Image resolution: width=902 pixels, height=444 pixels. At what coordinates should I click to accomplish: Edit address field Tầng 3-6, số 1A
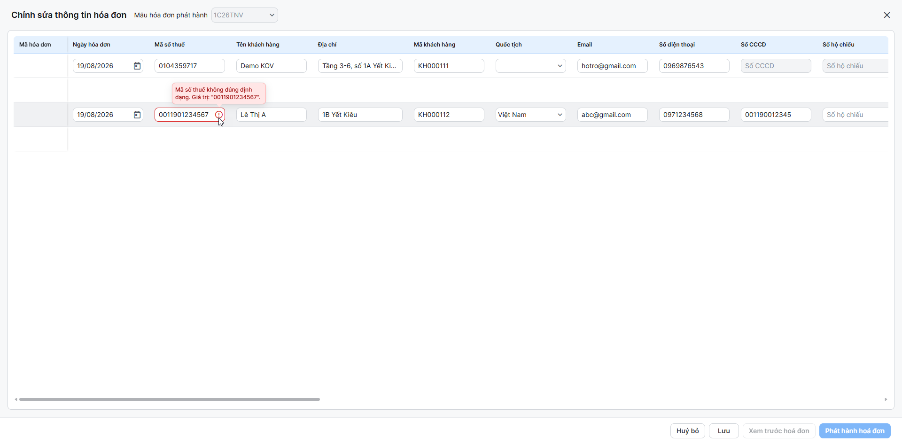pyautogui.click(x=360, y=66)
